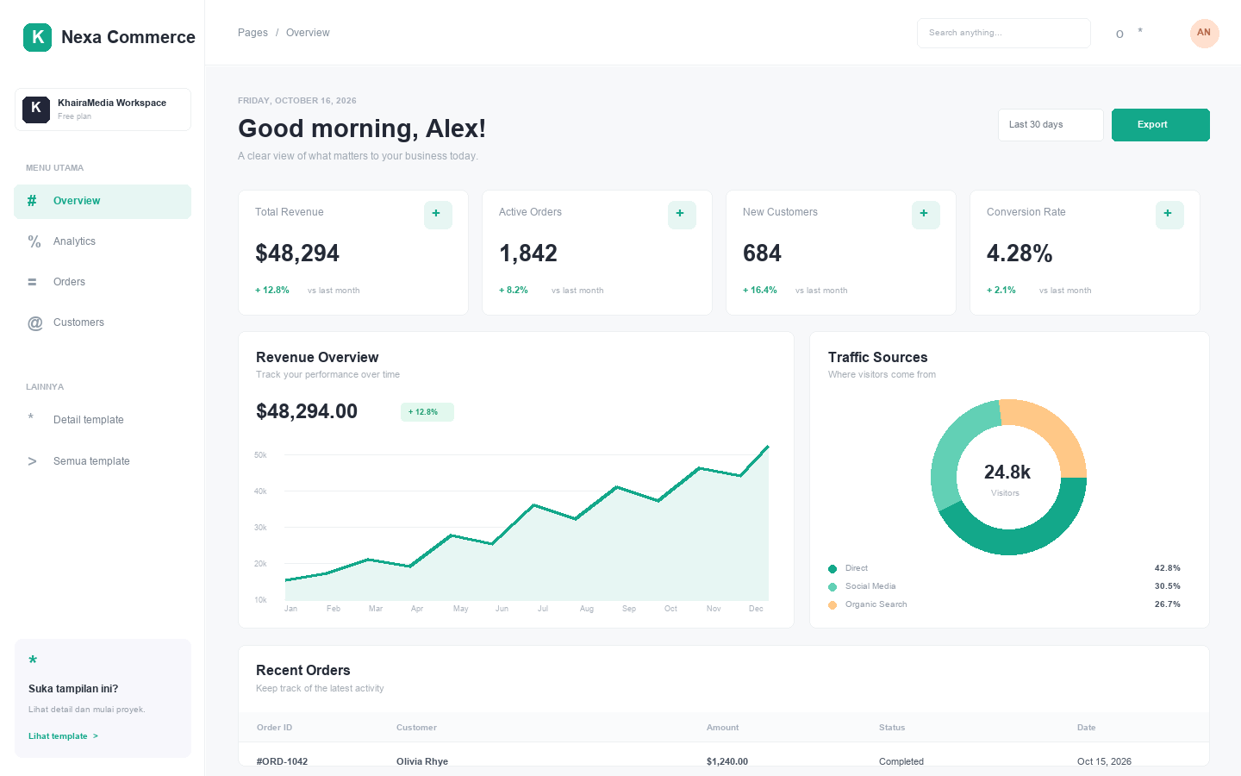Viewport: 1241px width, 776px height.
Task: Click the $48,294.00 revenue figure
Action: (x=307, y=411)
